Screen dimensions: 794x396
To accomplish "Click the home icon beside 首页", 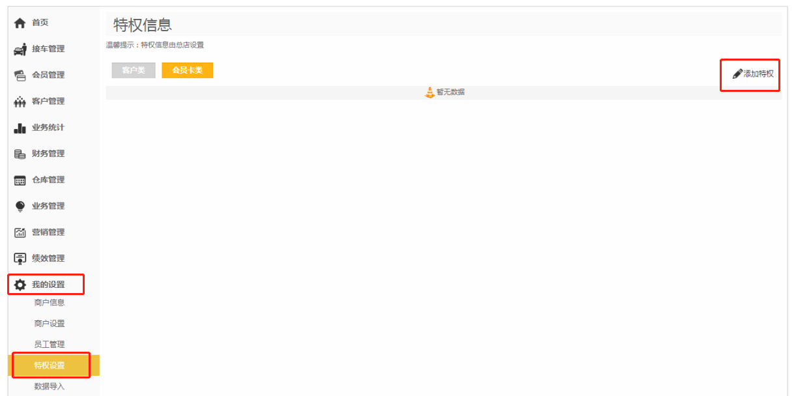I will (x=20, y=23).
